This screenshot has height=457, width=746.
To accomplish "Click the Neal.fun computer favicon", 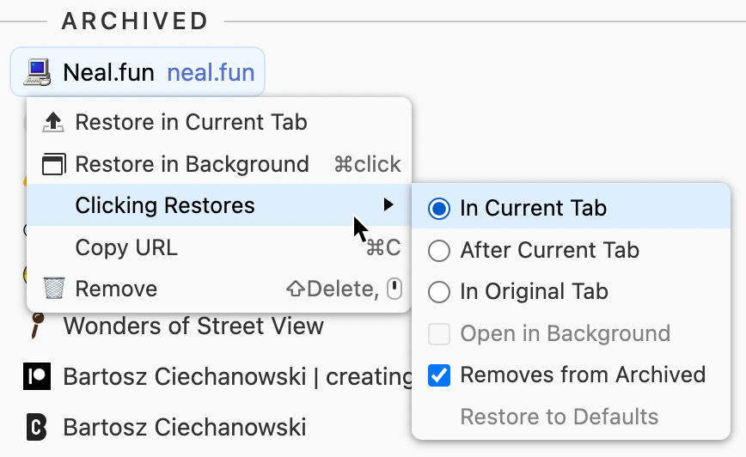I will click(37, 72).
